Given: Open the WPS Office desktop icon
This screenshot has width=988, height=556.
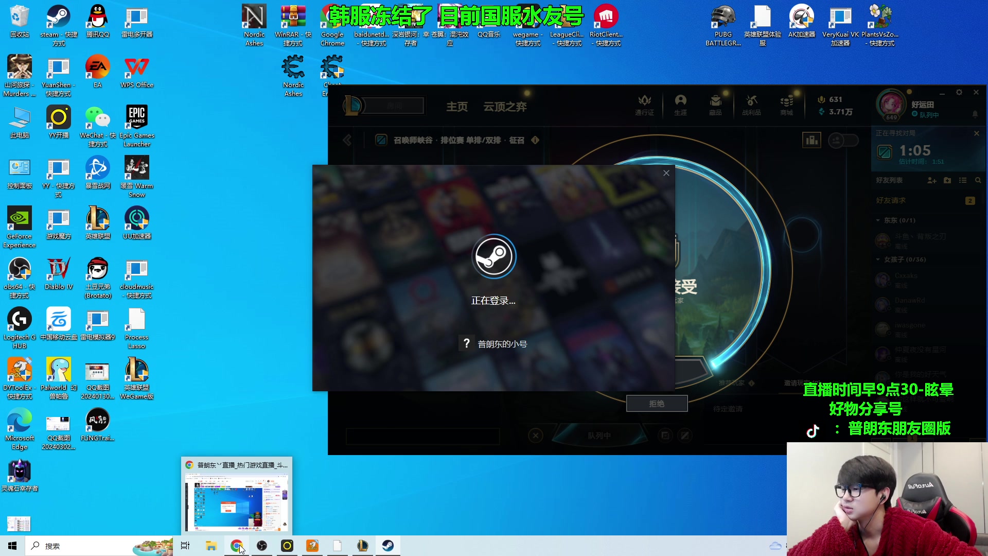Looking at the screenshot, I should click(x=137, y=72).
